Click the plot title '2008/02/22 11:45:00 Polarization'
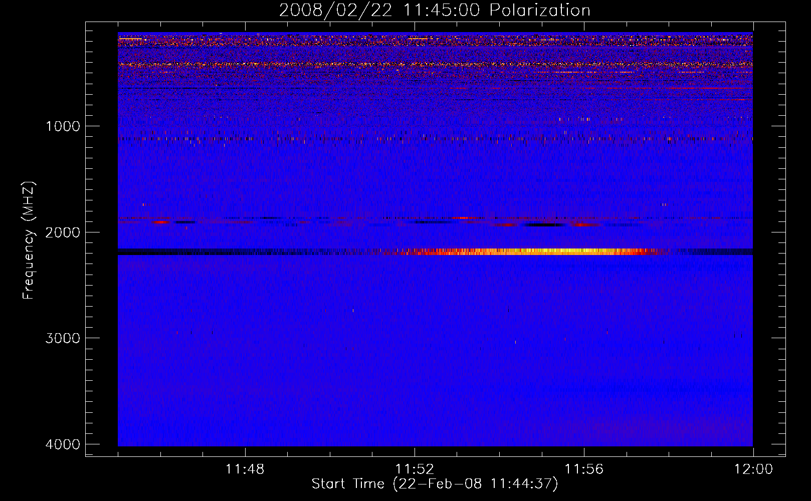This screenshot has height=501, width=811. (435, 10)
